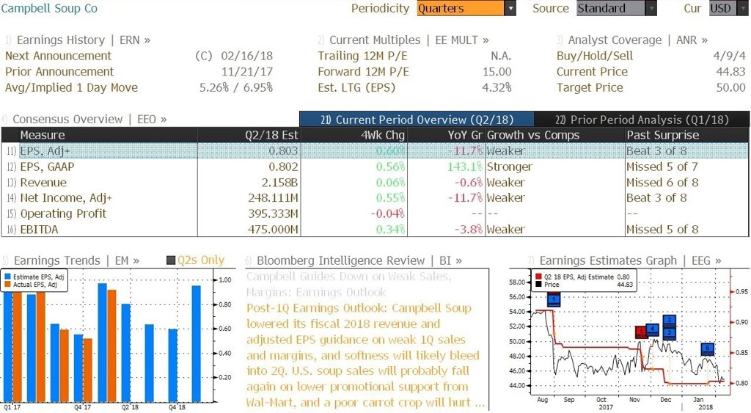Click the Measure column header
This screenshot has height=413, width=751.
pyautogui.click(x=108, y=135)
